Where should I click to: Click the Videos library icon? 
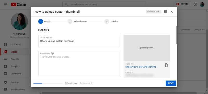click(5, 52)
